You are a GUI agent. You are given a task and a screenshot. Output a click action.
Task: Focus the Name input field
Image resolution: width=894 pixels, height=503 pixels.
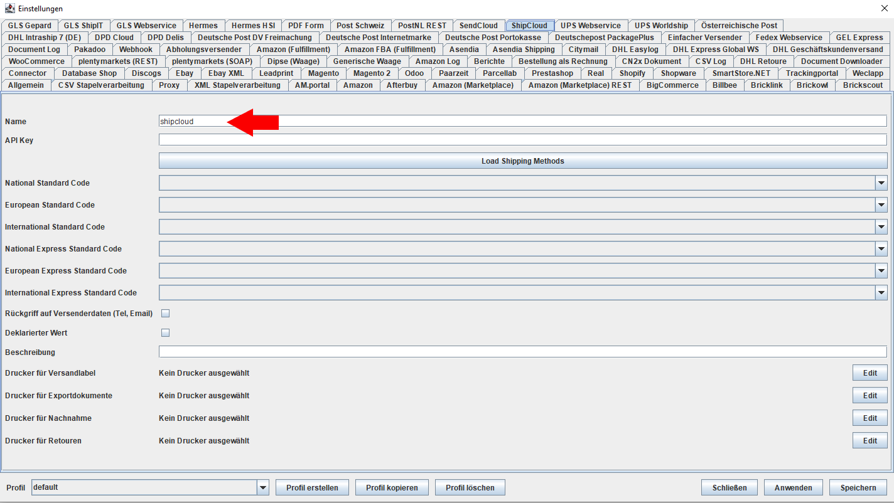click(x=523, y=122)
